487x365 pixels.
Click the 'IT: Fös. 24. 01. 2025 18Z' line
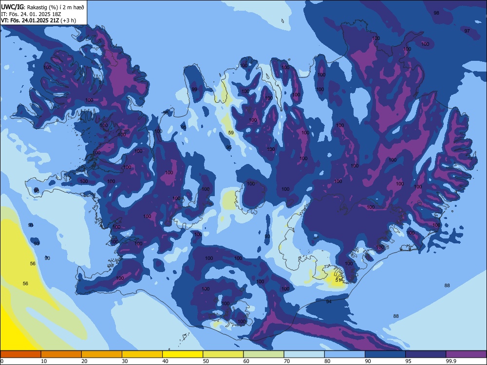pyautogui.click(x=31, y=14)
